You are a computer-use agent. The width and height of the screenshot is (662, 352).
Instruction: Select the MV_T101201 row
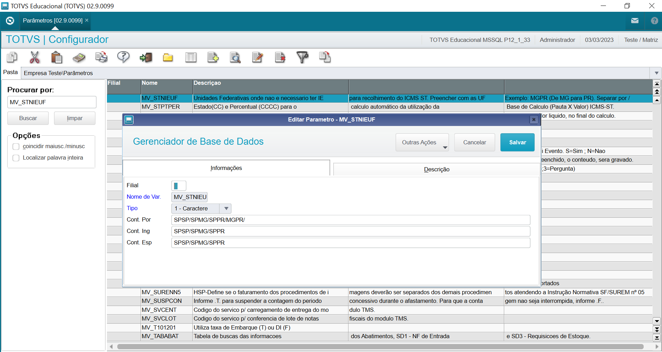pos(379,328)
